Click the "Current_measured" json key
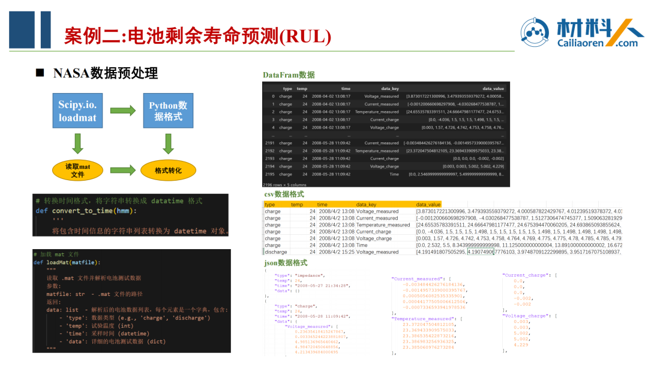The width and height of the screenshot is (648, 365). coord(418,279)
